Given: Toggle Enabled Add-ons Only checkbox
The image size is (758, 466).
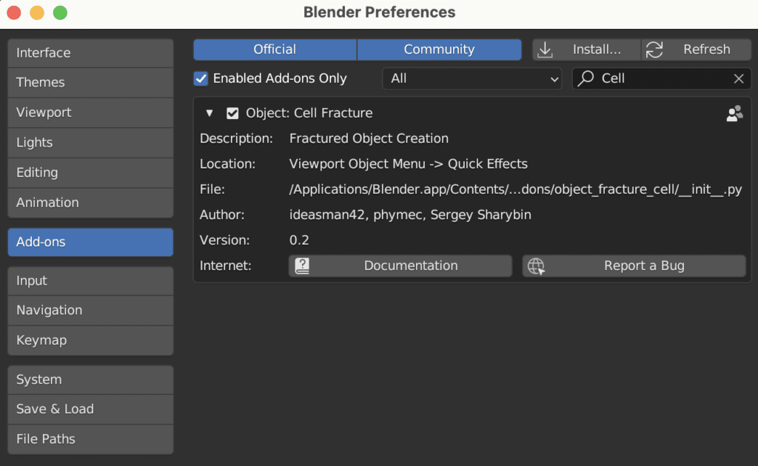Looking at the screenshot, I should click(x=201, y=78).
